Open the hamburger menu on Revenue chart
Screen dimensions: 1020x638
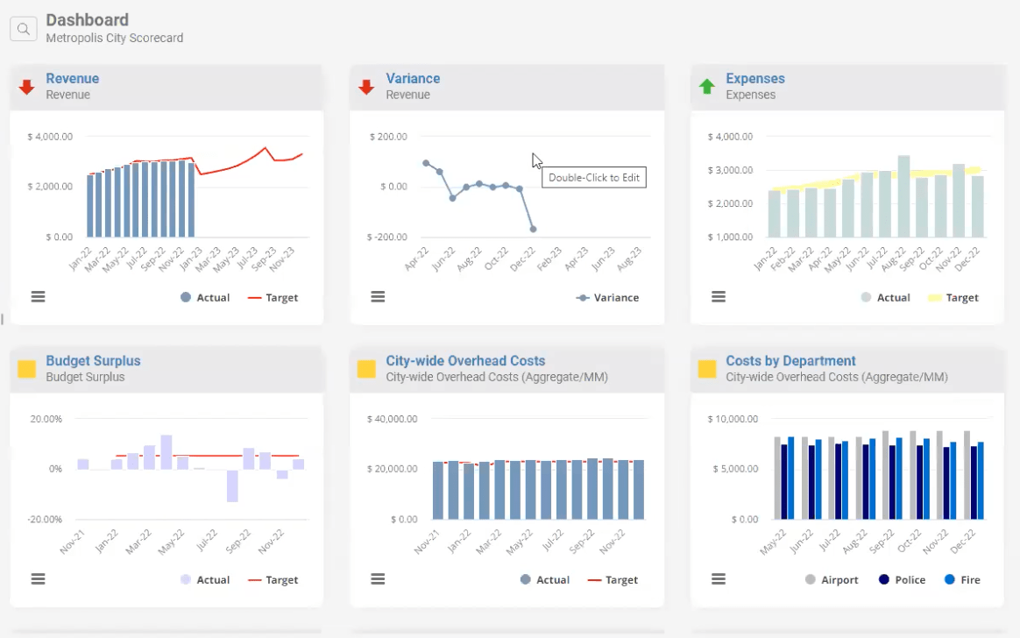38,297
